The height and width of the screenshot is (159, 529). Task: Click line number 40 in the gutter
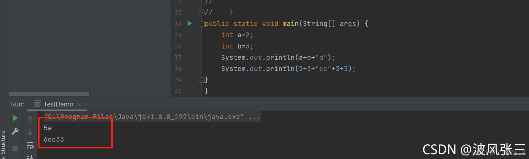[x=178, y=91]
